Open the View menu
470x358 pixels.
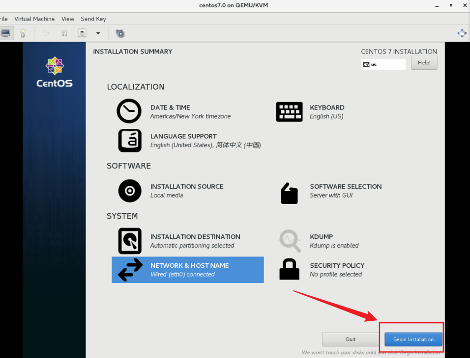(68, 19)
